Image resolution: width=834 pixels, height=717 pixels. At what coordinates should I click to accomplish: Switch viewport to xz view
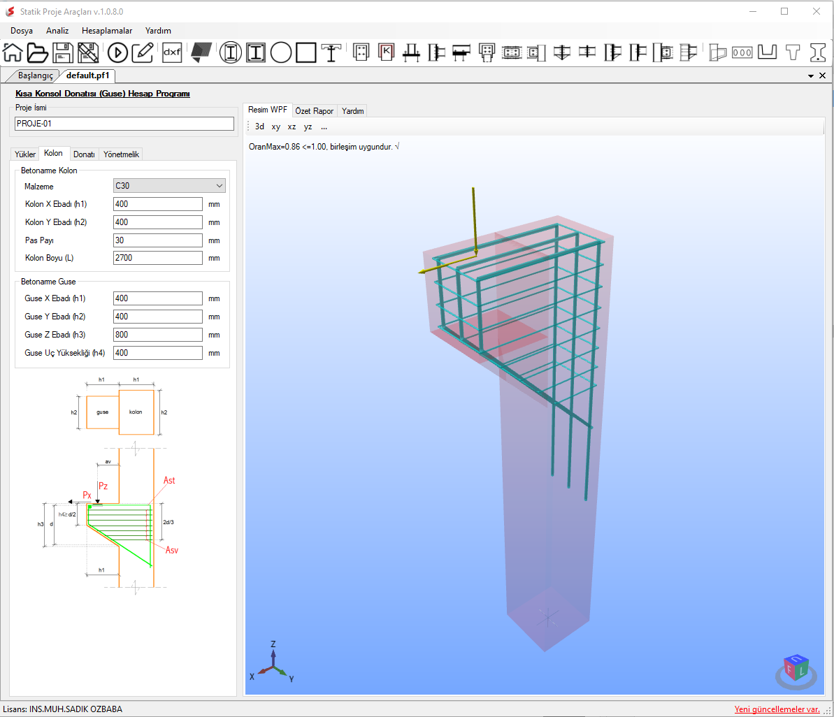292,126
